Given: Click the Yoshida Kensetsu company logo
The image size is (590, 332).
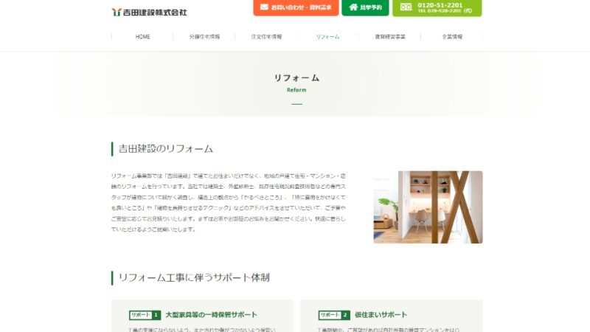Looking at the screenshot, I should click(x=150, y=12).
